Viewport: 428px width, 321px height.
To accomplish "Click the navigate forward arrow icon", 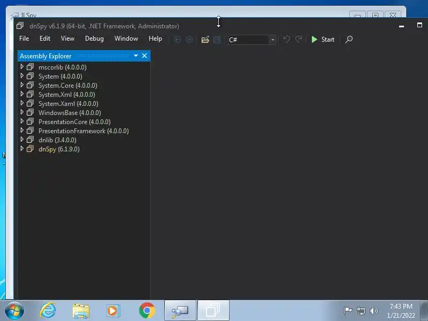I will (x=189, y=40).
